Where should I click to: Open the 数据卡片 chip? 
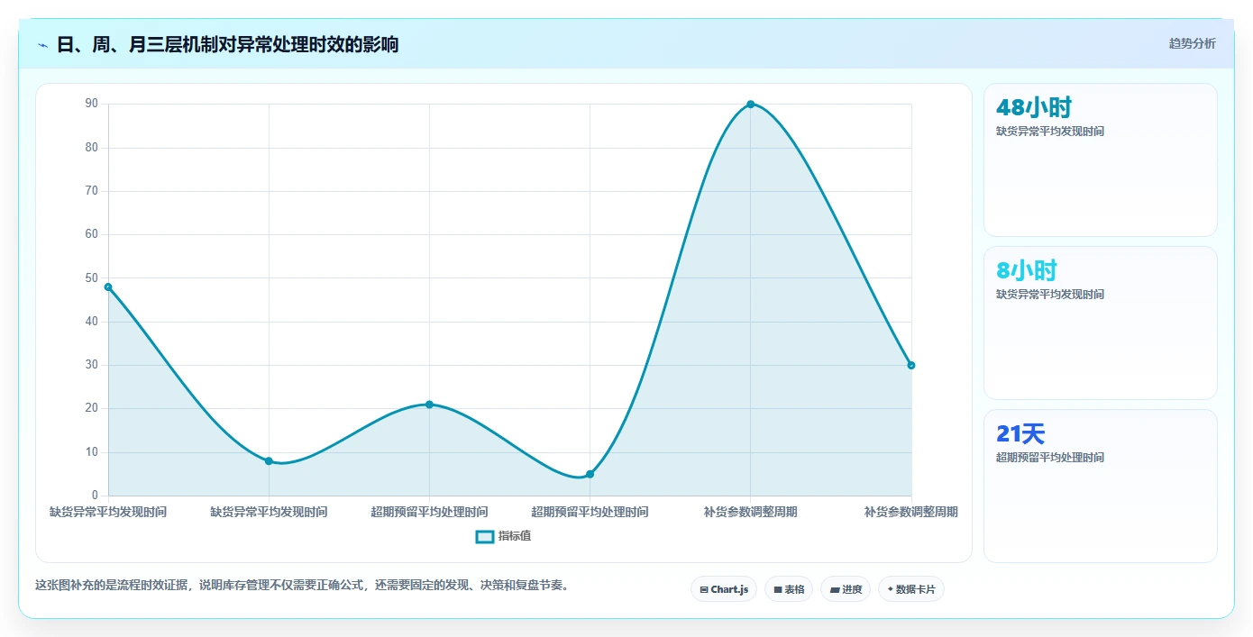click(911, 589)
